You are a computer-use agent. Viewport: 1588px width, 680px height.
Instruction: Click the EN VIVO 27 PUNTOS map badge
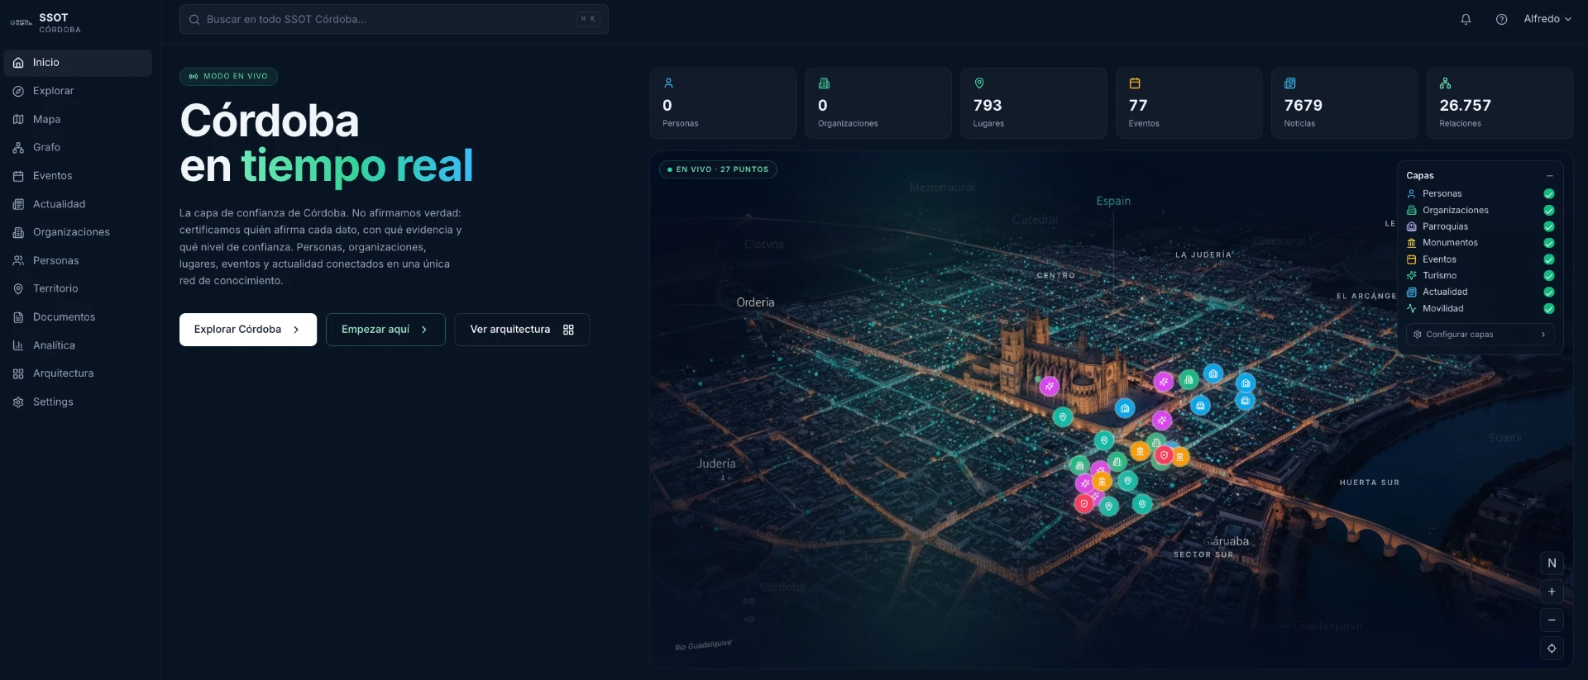tap(718, 169)
